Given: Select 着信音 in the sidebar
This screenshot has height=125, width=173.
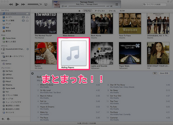Looking at the screenshot, I should point(15,31).
